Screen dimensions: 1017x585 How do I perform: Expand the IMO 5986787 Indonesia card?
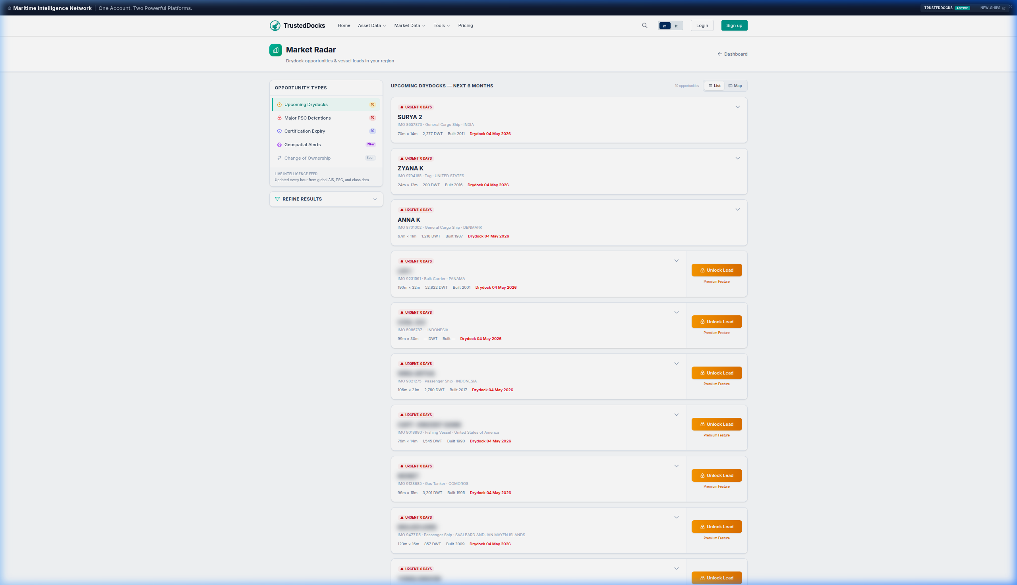pyautogui.click(x=676, y=312)
